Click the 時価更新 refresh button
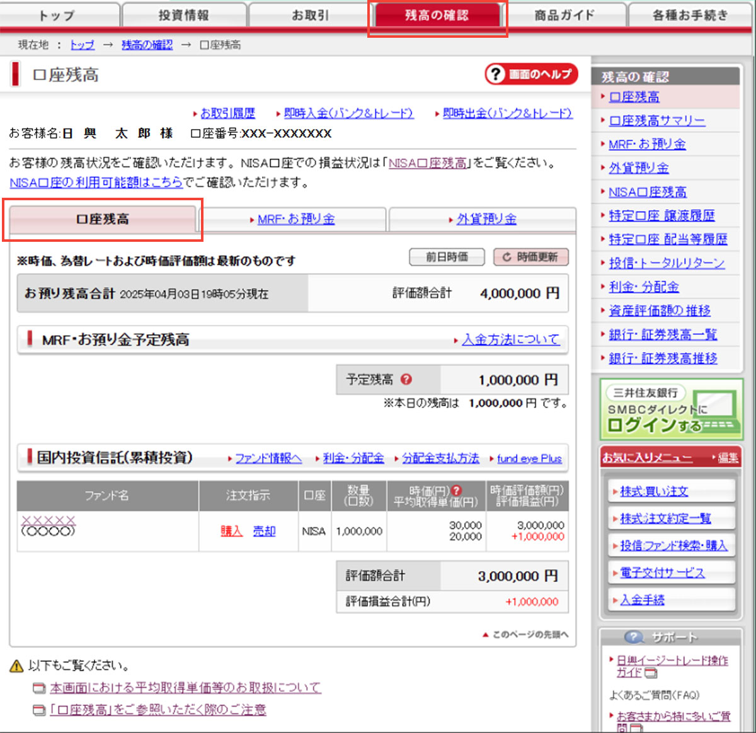756x733 pixels. 530,257
